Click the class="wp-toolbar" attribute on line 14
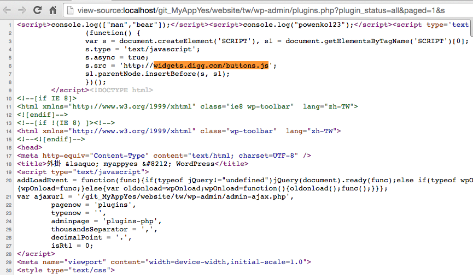The width and height of the screenshot is (473, 275). pos(238,131)
